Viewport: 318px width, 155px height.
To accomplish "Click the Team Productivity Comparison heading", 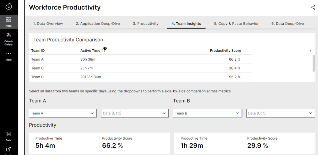I will (68, 40).
